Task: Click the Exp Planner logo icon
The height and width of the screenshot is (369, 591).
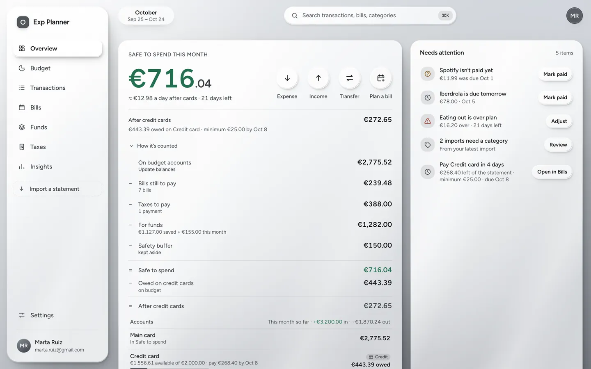Action: (23, 22)
